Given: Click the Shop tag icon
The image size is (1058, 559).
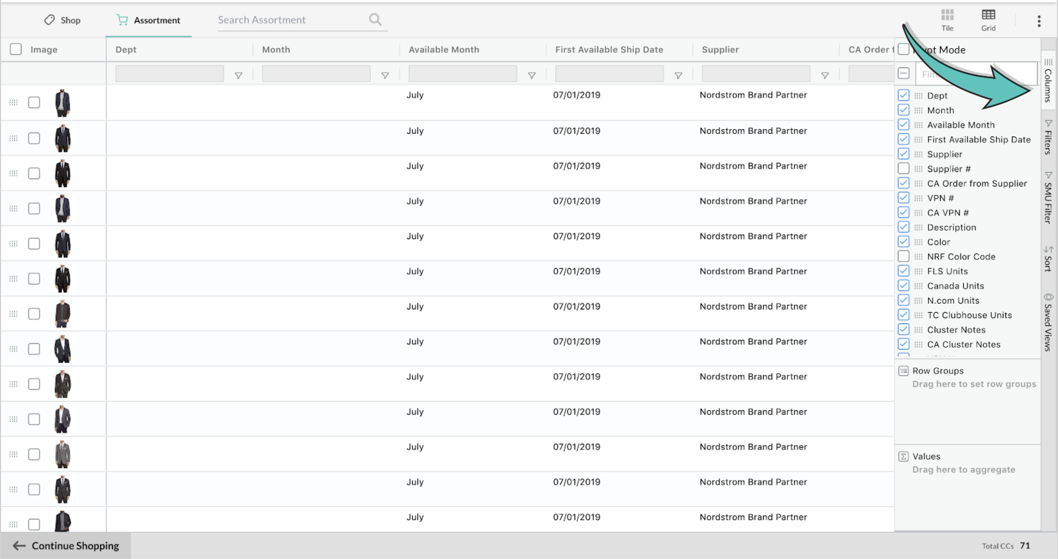Looking at the screenshot, I should tap(49, 20).
